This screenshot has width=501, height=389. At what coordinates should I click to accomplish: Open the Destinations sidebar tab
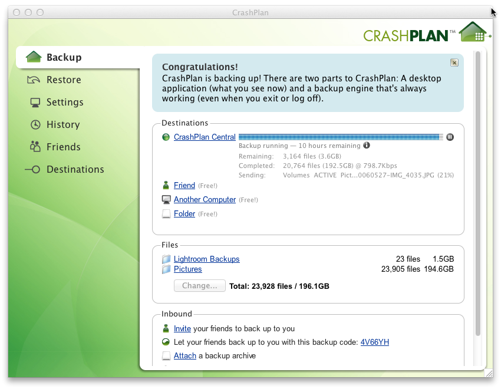(75, 170)
